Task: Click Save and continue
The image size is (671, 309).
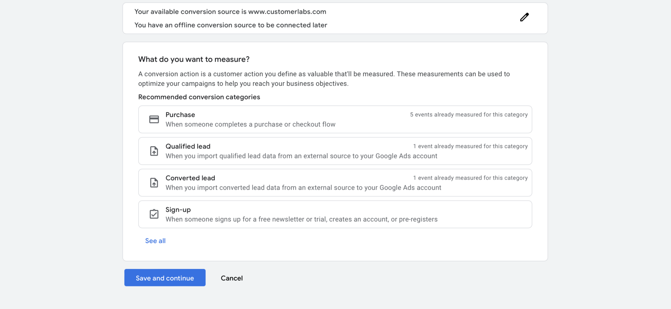Action: 164,278
